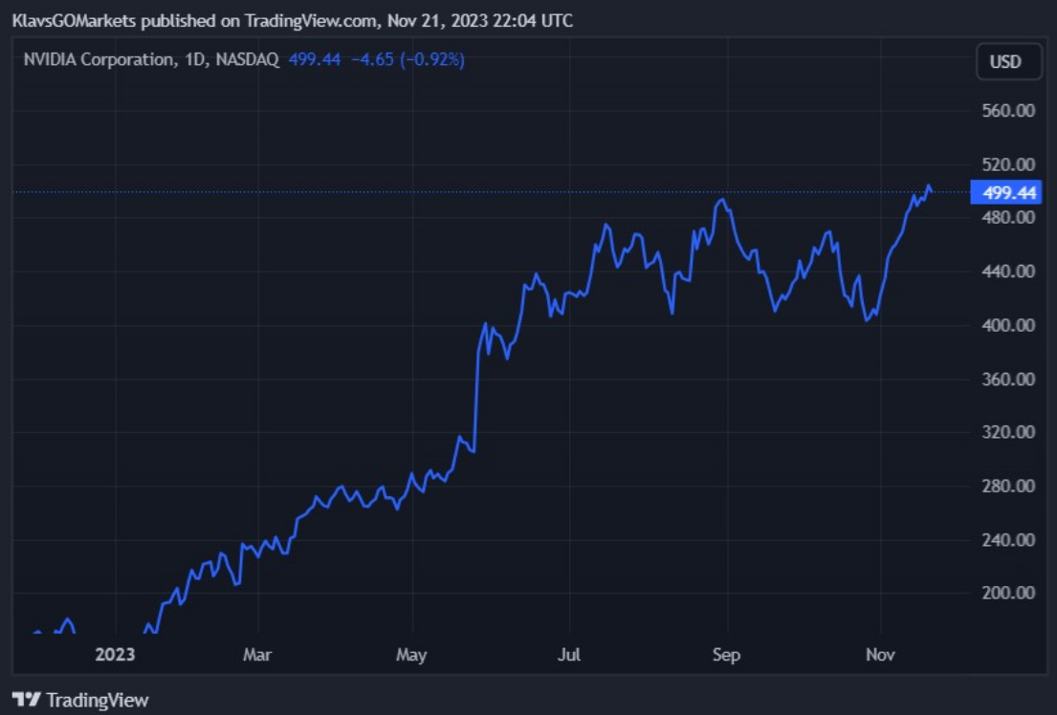
Task: Click the 360.00 price axis label
Action: [1008, 379]
